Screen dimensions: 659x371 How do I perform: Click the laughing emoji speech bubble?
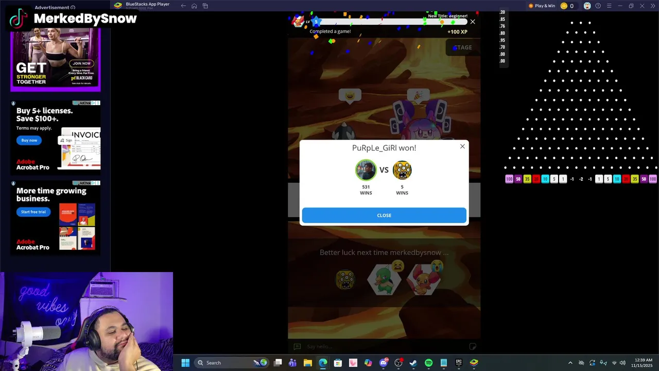[350, 96]
